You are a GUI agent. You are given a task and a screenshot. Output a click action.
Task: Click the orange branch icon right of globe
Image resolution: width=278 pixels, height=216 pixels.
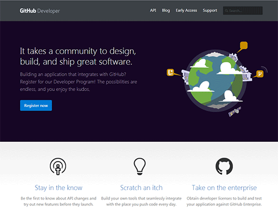point(260,74)
